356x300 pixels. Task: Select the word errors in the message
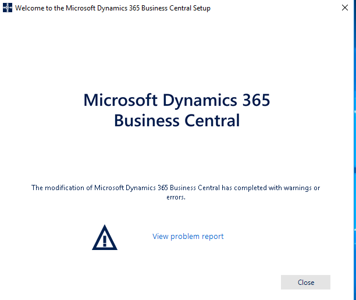(x=176, y=197)
